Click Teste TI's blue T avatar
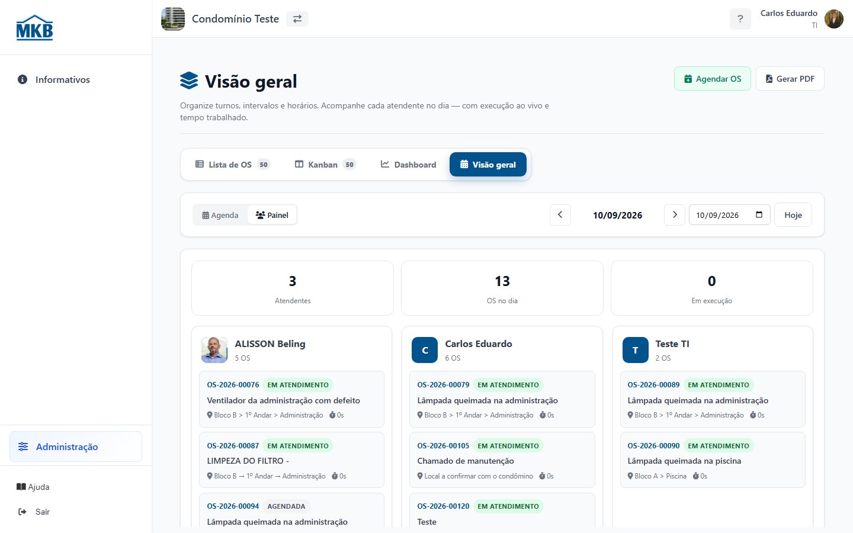The height and width of the screenshot is (533, 853). click(635, 350)
